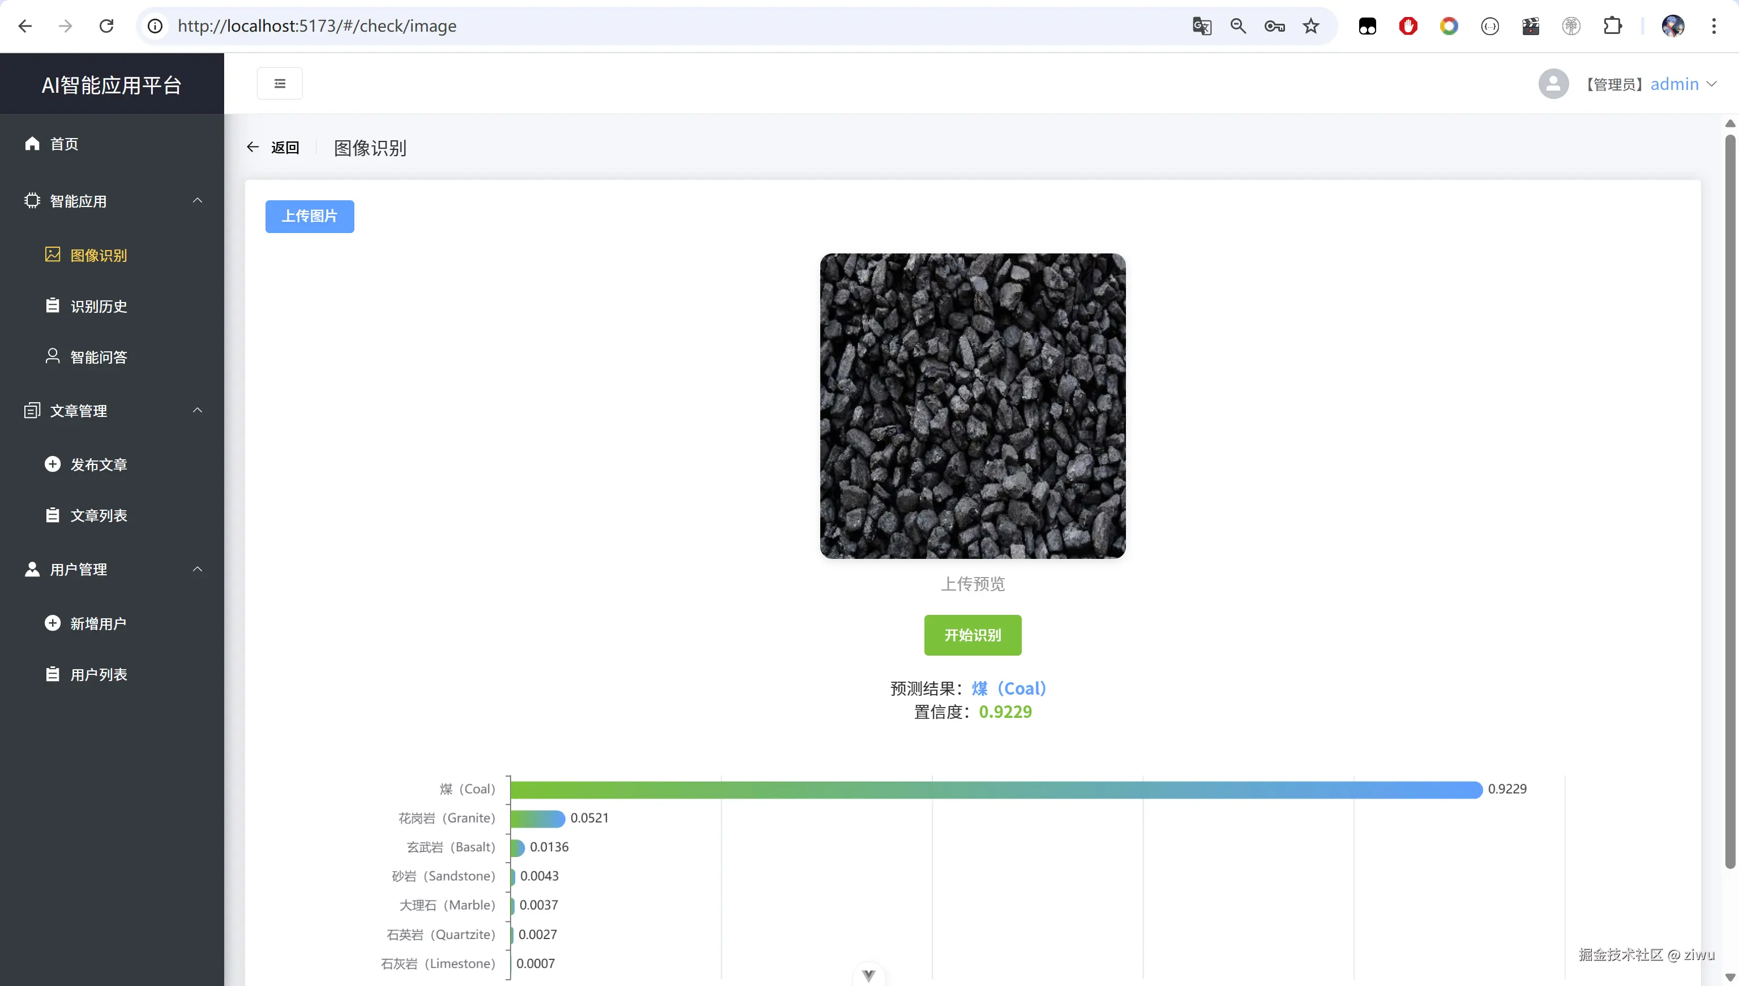
Task: Open the 识别历史 menu item
Action: (98, 306)
